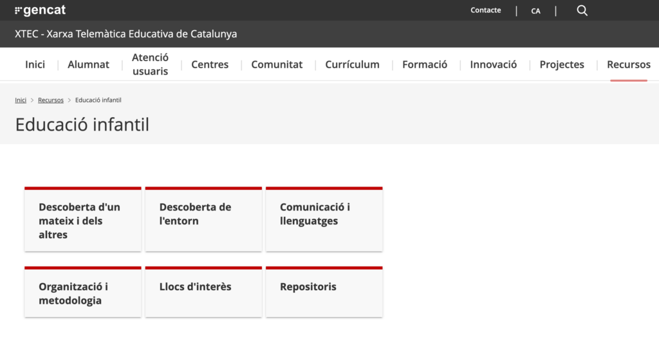Click the gencat logo
The width and height of the screenshot is (659, 341).
[x=40, y=10]
